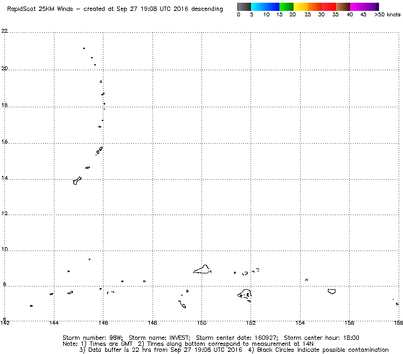Click the latitude label 10
403x354 pixels.
(x=4, y=249)
